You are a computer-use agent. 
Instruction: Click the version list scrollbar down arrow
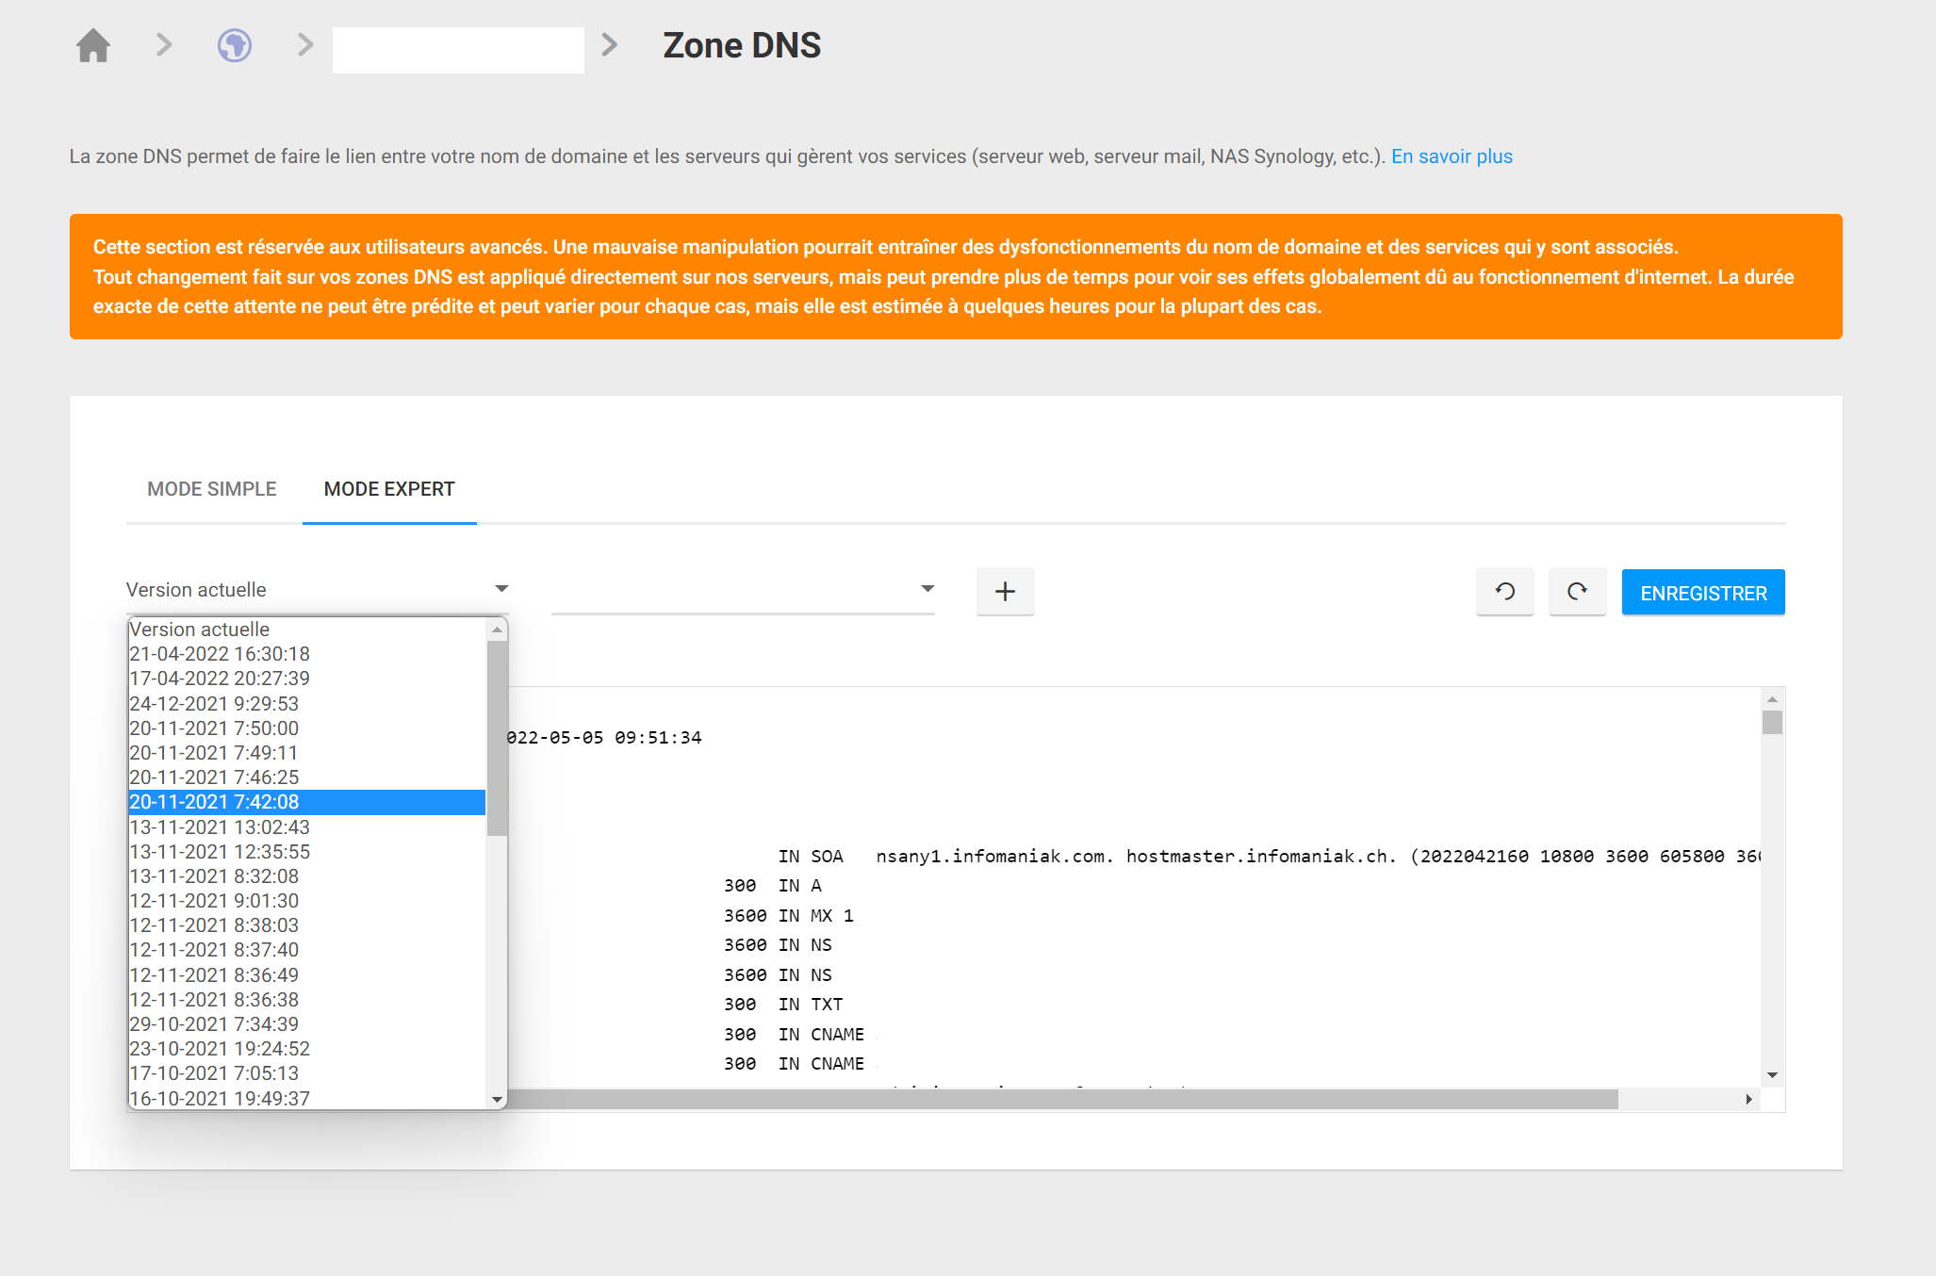(x=497, y=1099)
